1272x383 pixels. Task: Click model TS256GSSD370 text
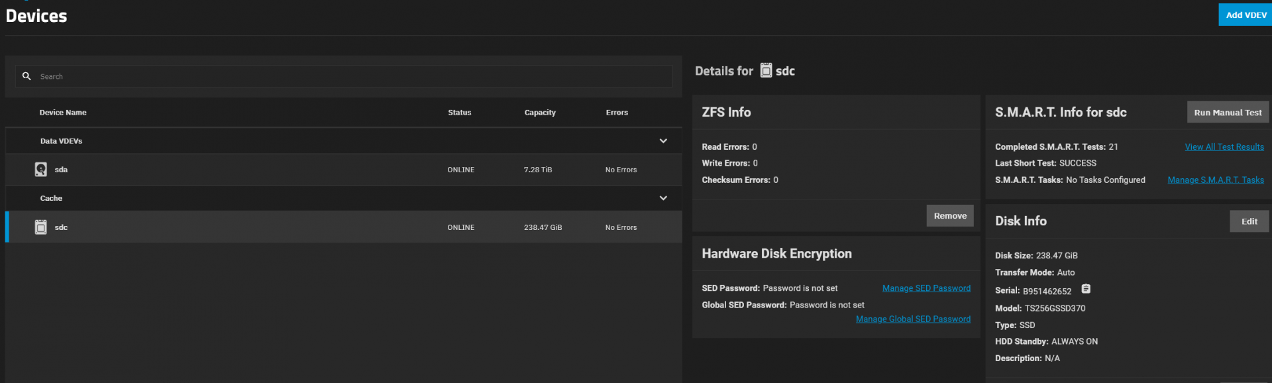(1055, 308)
